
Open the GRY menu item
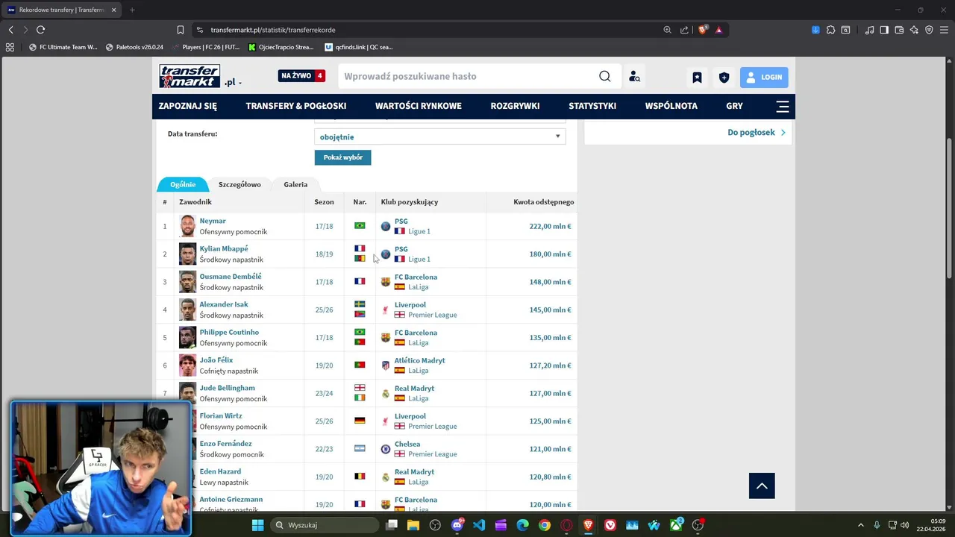[734, 106]
